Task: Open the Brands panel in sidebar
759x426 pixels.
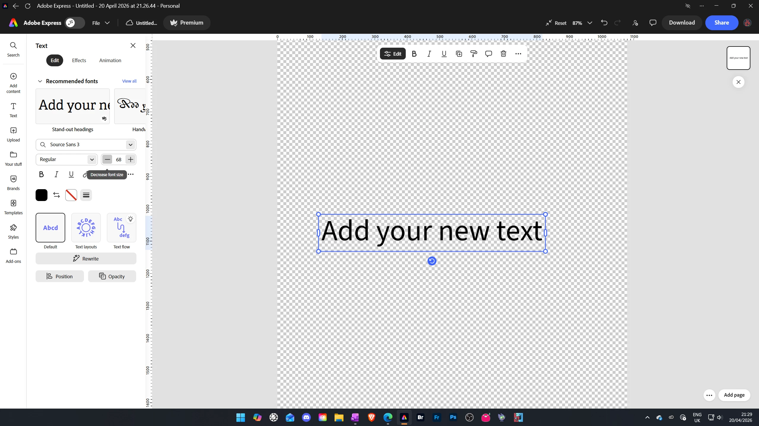Action: tap(13, 182)
